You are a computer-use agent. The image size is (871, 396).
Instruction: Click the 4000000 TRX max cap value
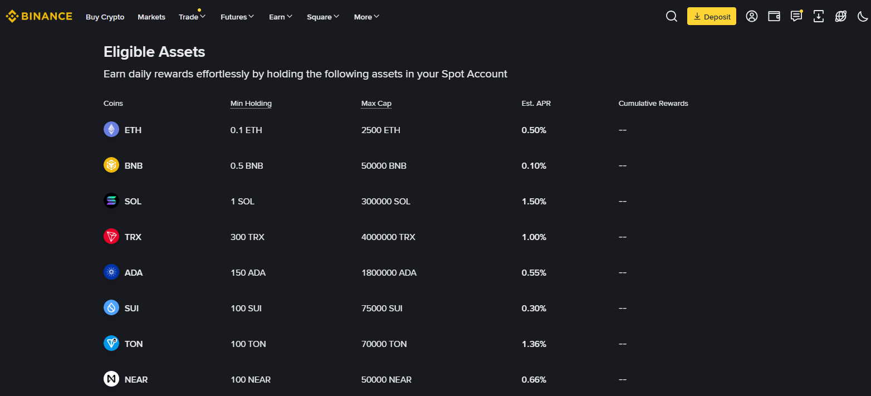pyautogui.click(x=388, y=237)
